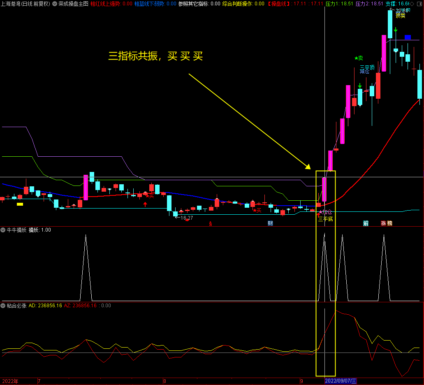Click the AD: 236856.16 value

[45, 306]
